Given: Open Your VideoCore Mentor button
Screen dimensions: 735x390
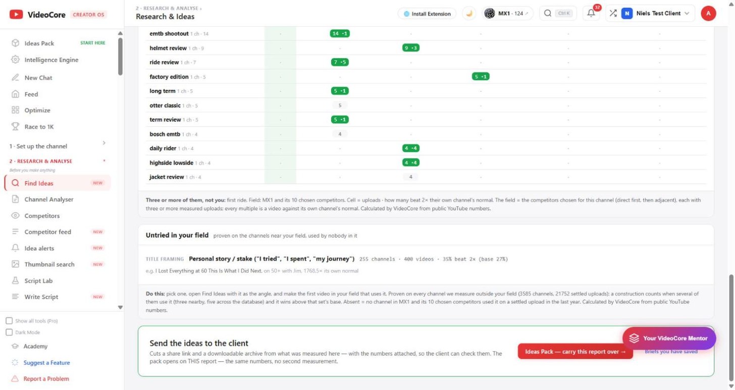Looking at the screenshot, I should (669, 339).
